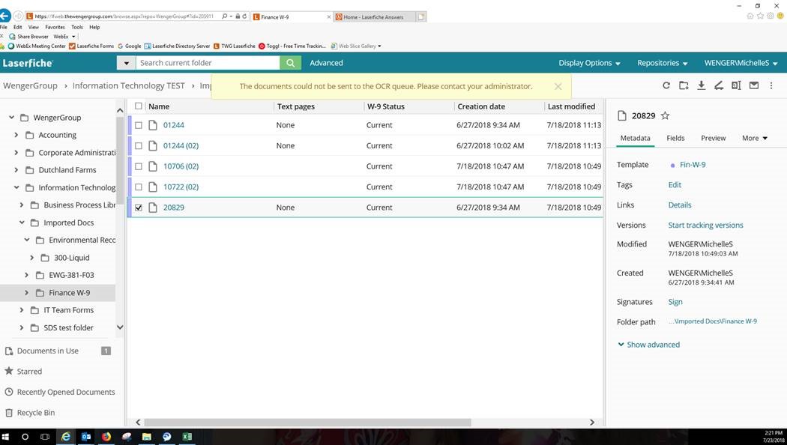Click the Email envelope icon
Viewport: 787px width, 445px height.
click(754, 85)
